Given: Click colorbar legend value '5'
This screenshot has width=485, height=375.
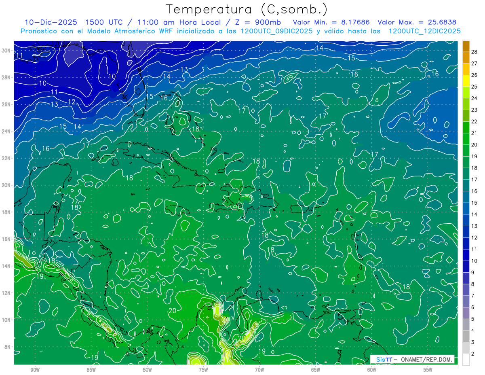Looking at the screenshot, I should (473, 319).
